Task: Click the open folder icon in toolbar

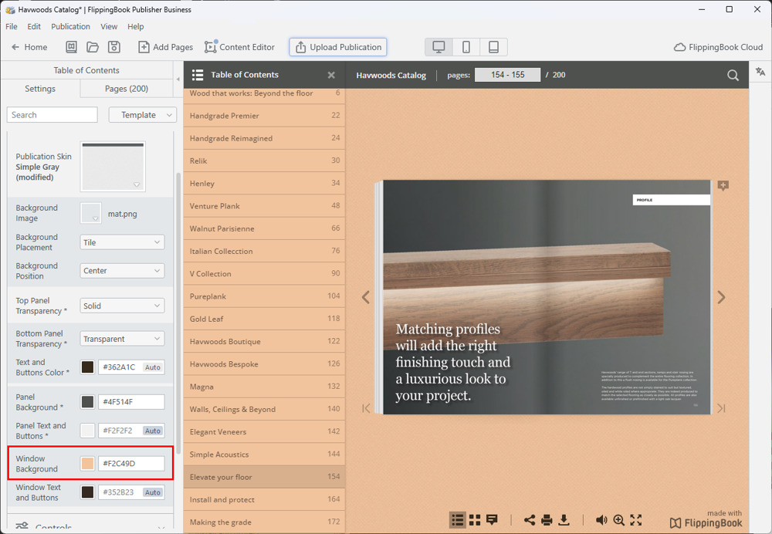Action: [93, 47]
